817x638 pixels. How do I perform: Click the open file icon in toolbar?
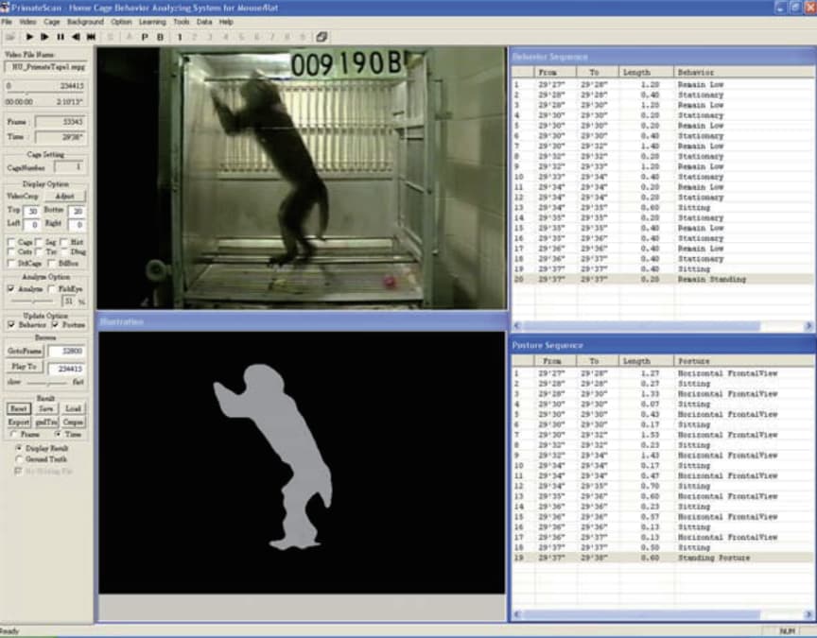tap(9, 37)
